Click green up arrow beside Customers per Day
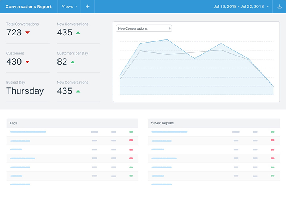 coord(73,62)
